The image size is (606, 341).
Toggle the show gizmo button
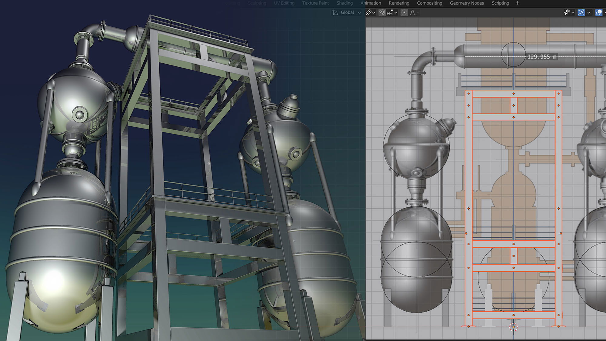coord(581,12)
